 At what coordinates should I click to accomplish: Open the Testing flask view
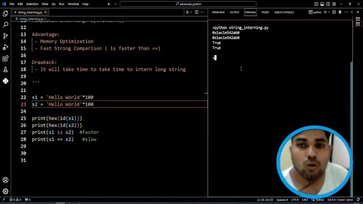(5, 69)
